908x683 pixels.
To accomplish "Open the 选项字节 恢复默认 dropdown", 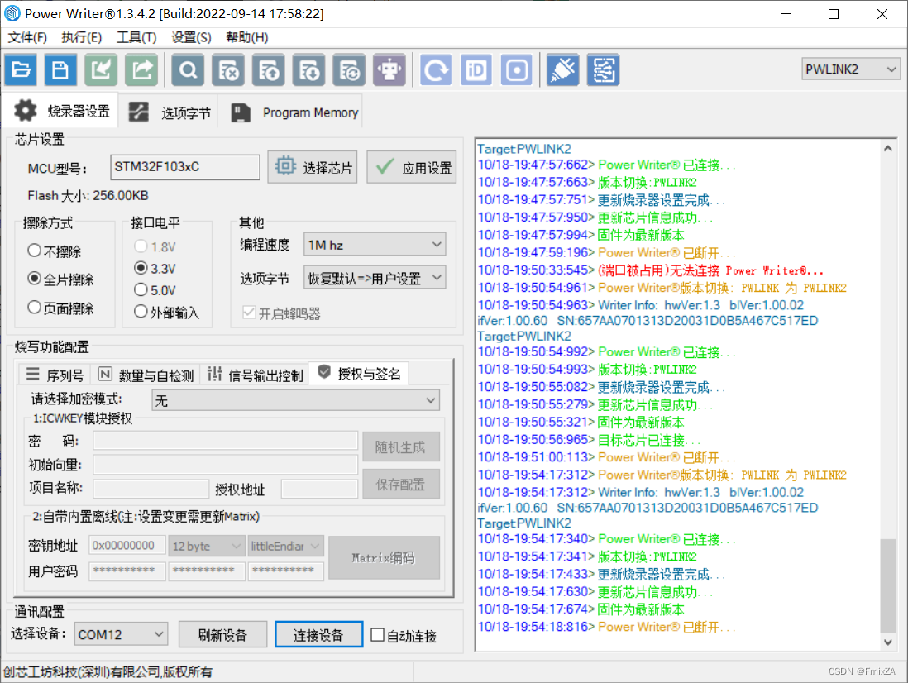I will (x=374, y=278).
